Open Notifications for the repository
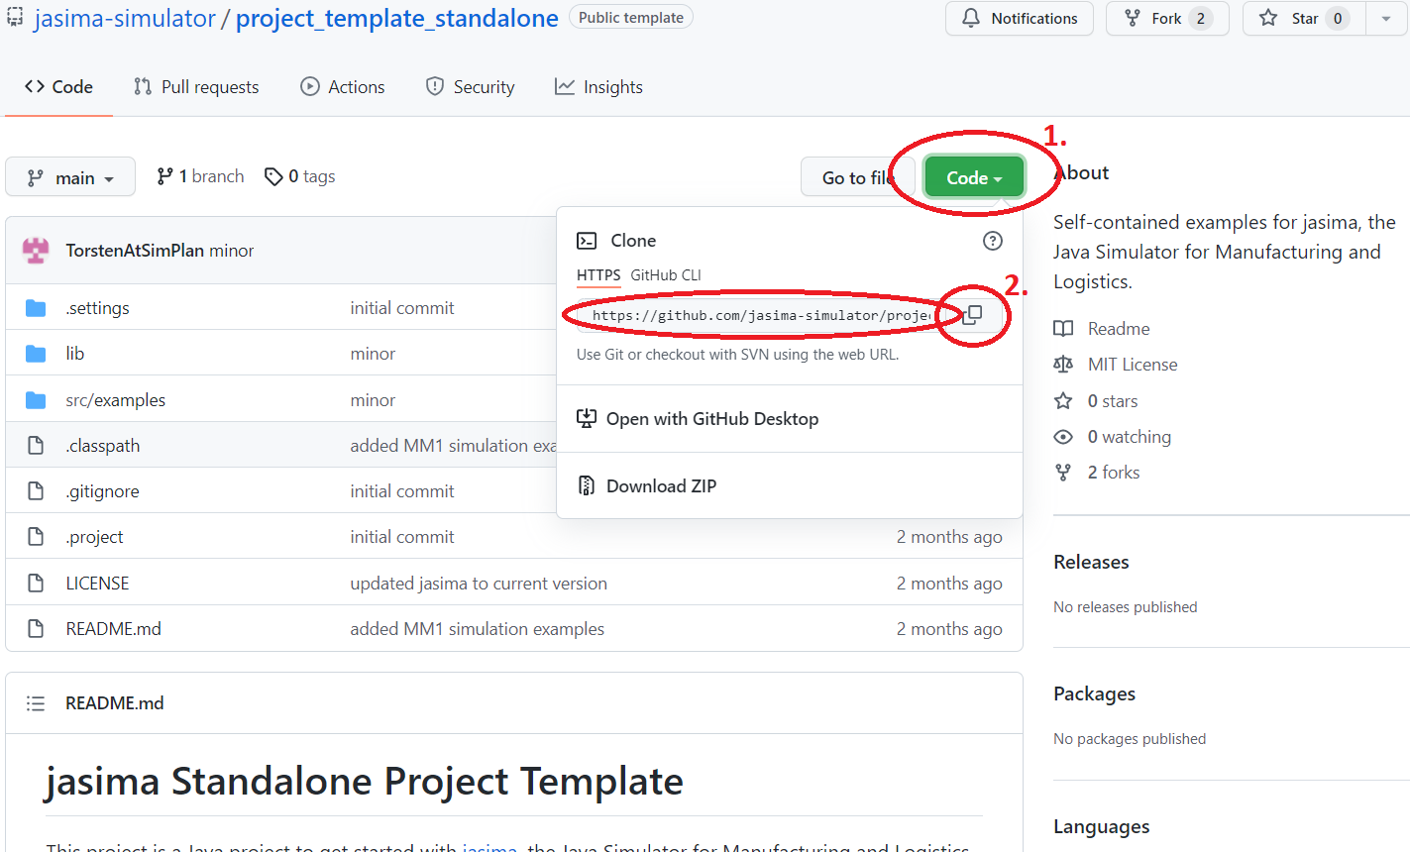The width and height of the screenshot is (1410, 852). pyautogui.click(x=1019, y=19)
